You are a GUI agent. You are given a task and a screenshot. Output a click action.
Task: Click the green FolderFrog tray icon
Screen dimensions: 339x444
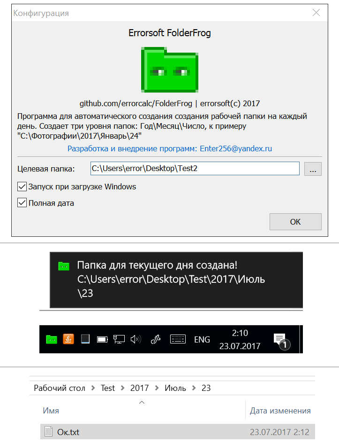[x=52, y=339]
